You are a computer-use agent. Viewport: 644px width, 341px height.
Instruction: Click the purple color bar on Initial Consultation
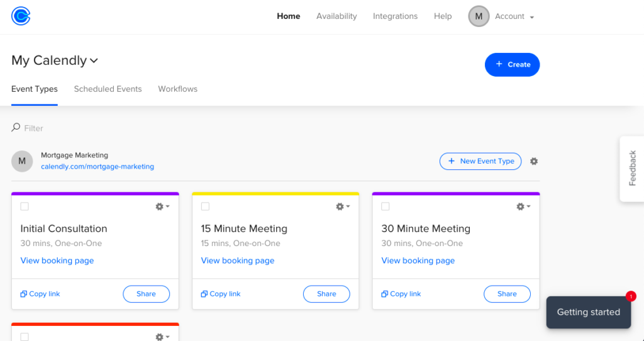[x=96, y=194]
